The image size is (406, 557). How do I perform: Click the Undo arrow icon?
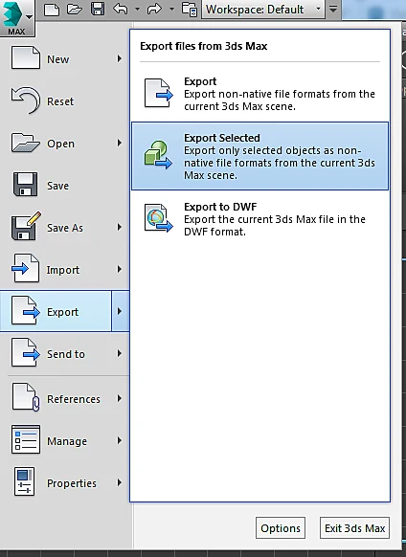(121, 9)
